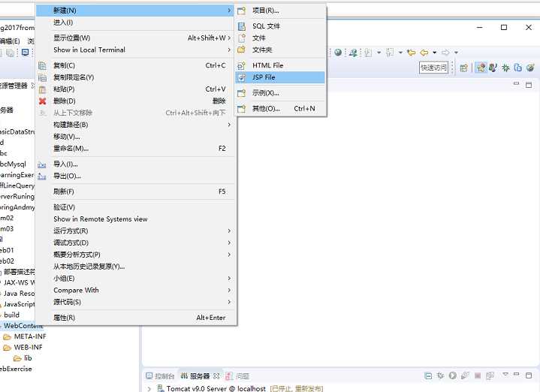Expand the Compare With submenu arrow
The width and height of the screenshot is (540, 392).
229,291
